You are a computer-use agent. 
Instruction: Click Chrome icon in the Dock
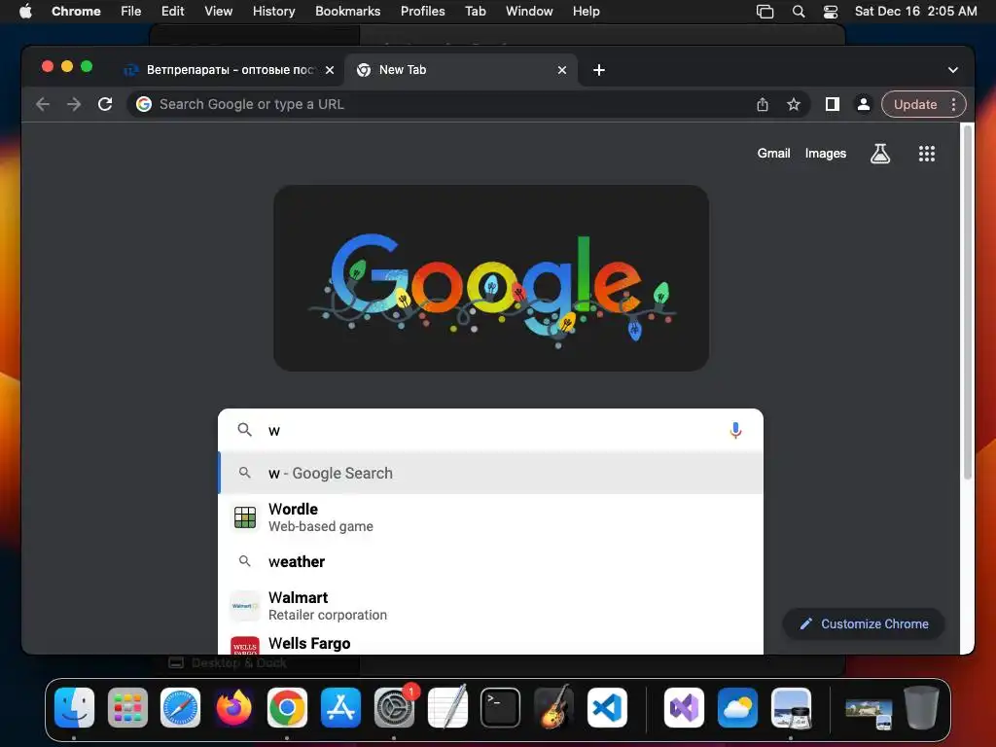287,707
